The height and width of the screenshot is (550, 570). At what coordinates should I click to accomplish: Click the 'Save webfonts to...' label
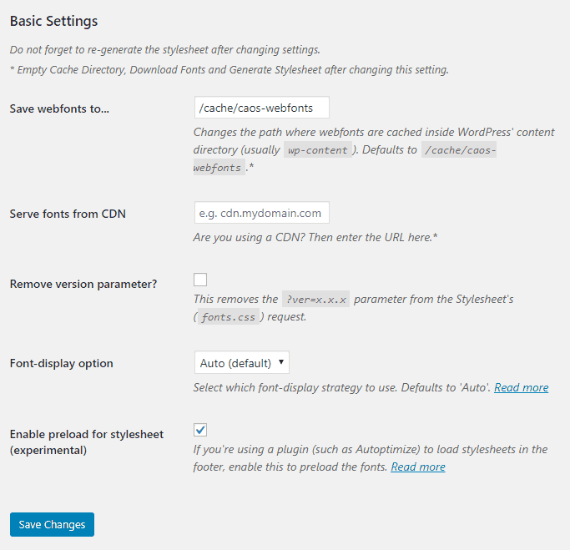pyautogui.click(x=60, y=108)
